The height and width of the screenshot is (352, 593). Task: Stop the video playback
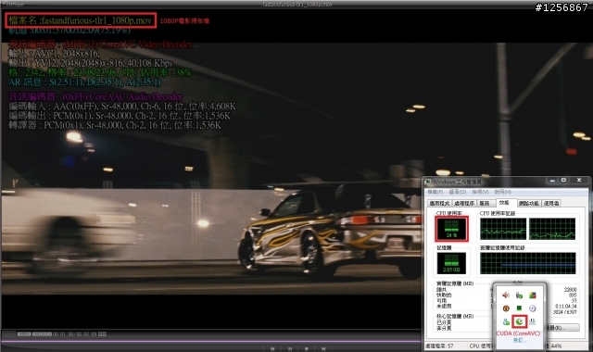307,348
